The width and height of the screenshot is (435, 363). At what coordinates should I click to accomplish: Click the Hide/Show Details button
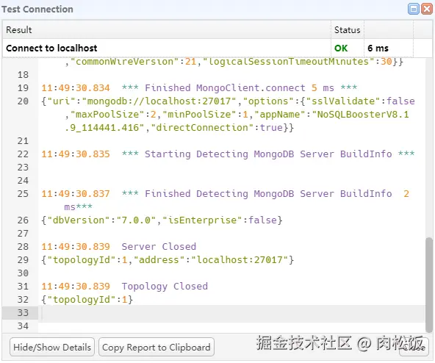coord(52,347)
